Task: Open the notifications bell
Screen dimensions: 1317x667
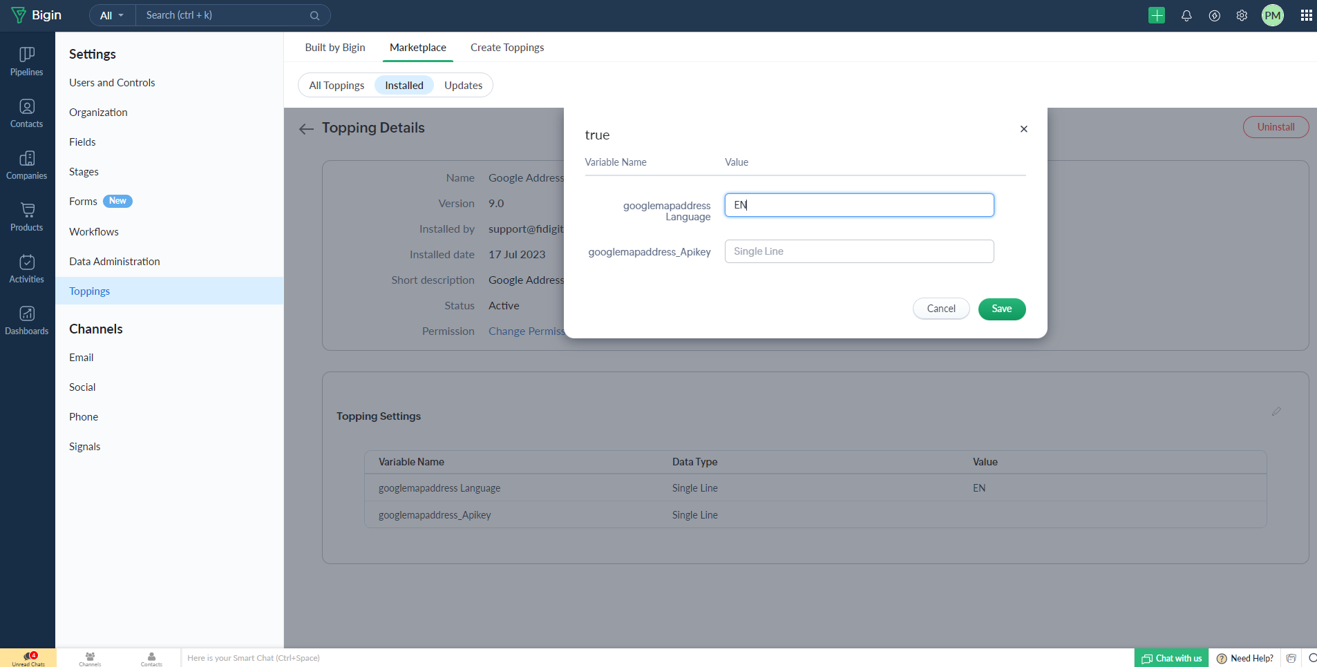Action: tap(1186, 15)
